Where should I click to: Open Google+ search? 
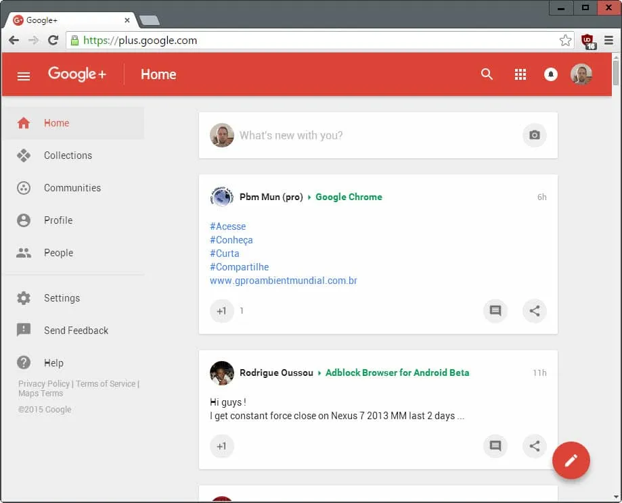click(x=487, y=74)
